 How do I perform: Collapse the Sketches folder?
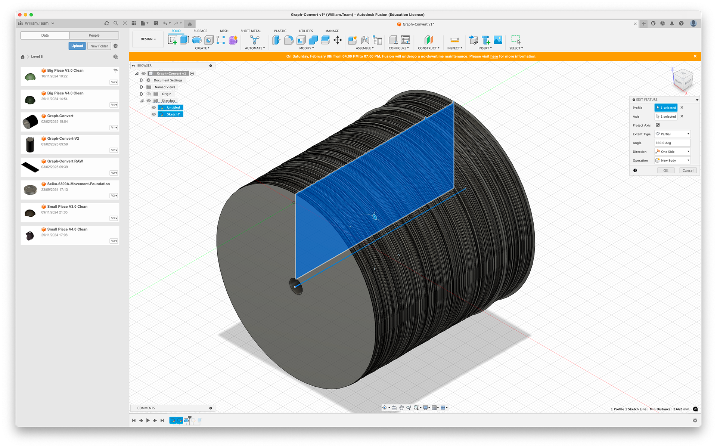coord(142,101)
